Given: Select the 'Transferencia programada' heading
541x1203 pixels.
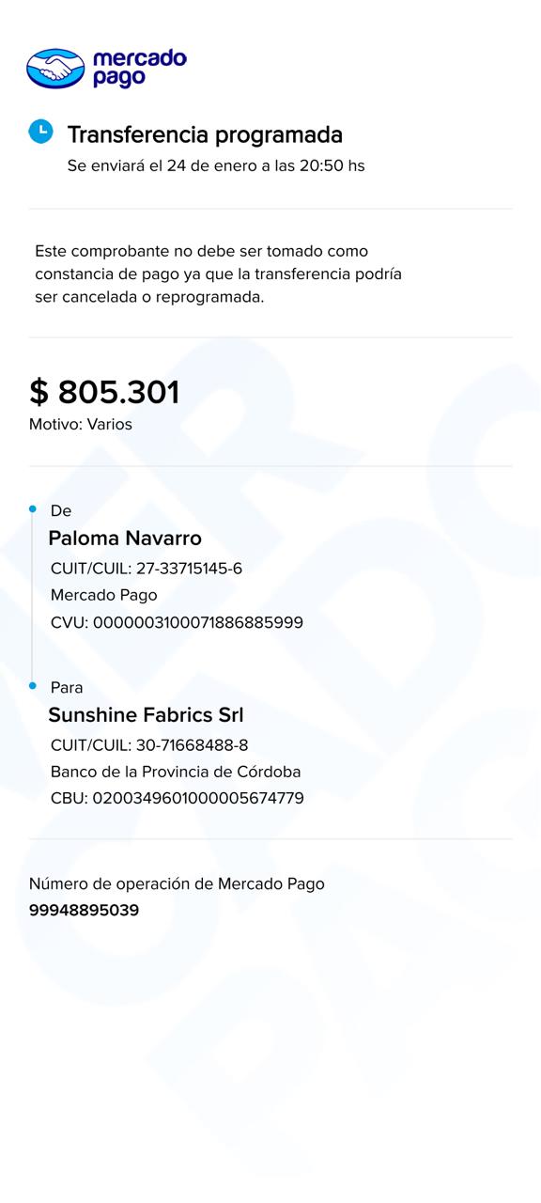Looking at the screenshot, I should (x=205, y=134).
